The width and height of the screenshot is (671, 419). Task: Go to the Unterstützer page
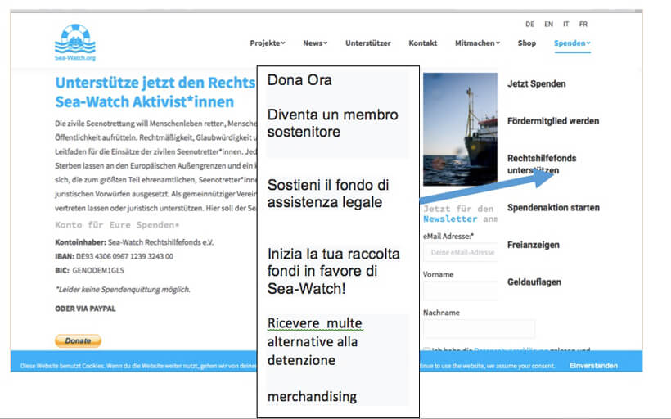coord(368,43)
